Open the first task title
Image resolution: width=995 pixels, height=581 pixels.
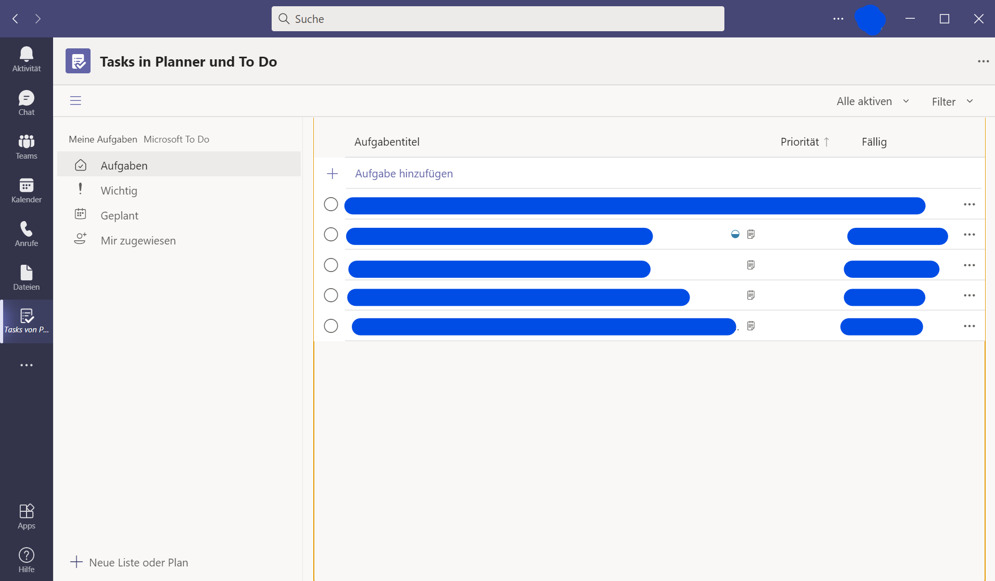[635, 205]
